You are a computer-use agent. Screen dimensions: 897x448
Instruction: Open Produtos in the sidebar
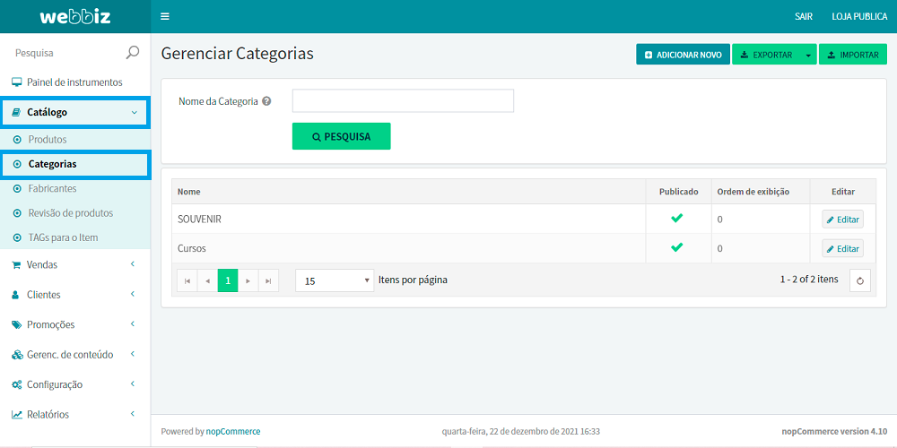47,140
